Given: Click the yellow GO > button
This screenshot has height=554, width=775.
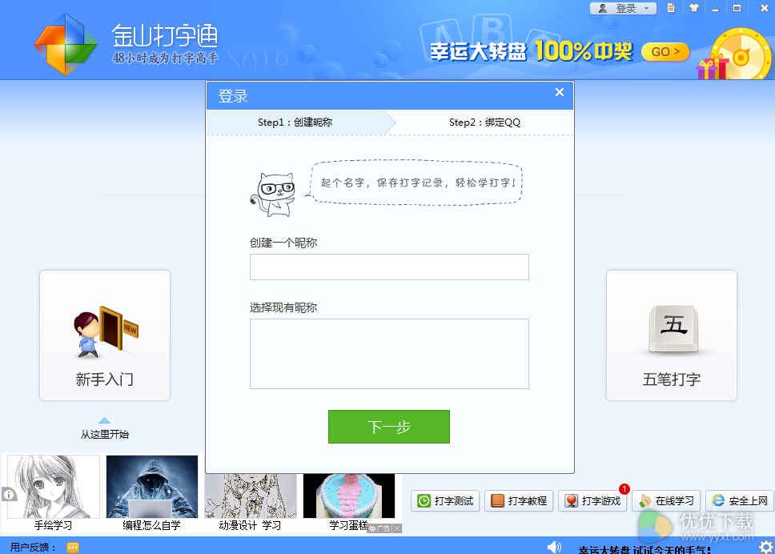Looking at the screenshot, I should [665, 52].
